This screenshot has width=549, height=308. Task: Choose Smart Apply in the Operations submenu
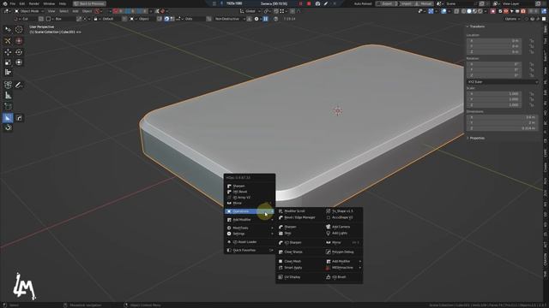point(293,268)
